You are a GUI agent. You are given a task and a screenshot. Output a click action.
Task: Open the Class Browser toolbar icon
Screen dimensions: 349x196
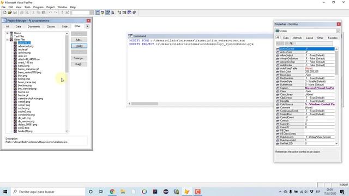click(x=119, y=13)
